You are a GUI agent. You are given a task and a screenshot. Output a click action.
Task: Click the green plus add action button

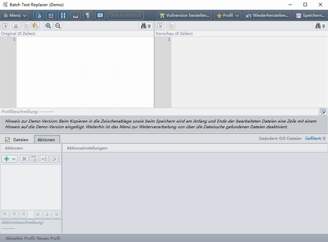[x=7, y=159]
